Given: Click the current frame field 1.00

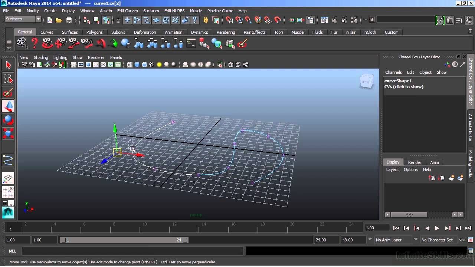Looking at the screenshot, I should pyautogui.click(x=377, y=228).
